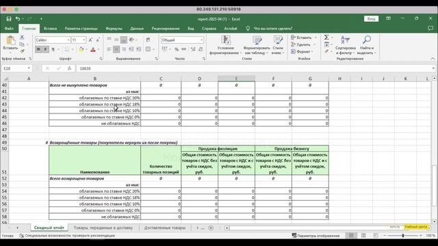Open the fill color dropdown arrow
Screen dimensions: 438x246
(87, 50)
